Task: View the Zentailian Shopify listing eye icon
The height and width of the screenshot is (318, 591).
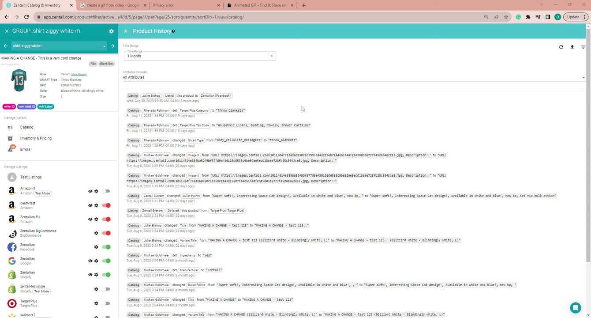Action: (x=90, y=275)
